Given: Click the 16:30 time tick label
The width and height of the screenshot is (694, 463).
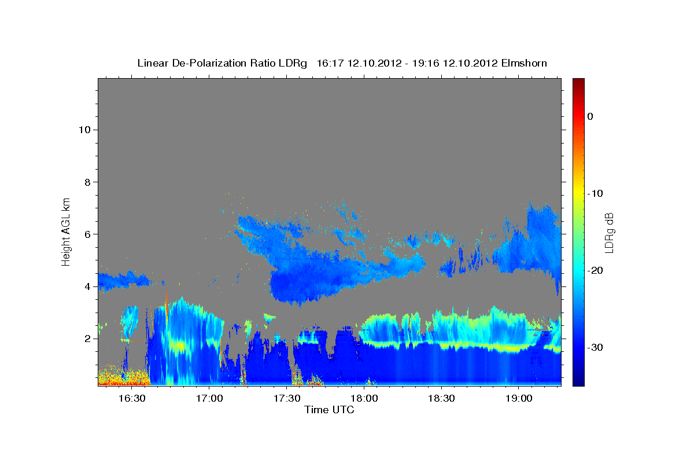Looking at the screenshot, I should tap(132, 399).
